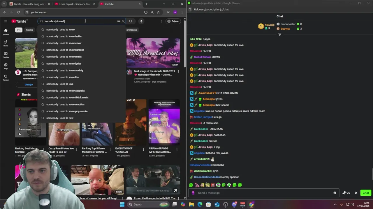Select the Sve filter chip
373x209 pixels.
pos(19,30)
